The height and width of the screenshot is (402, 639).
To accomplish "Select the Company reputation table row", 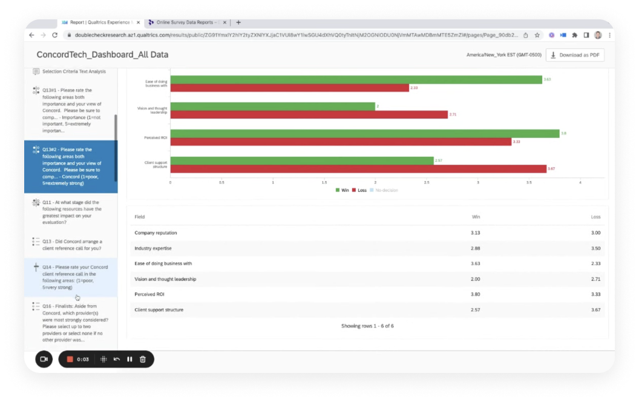I will (x=367, y=233).
